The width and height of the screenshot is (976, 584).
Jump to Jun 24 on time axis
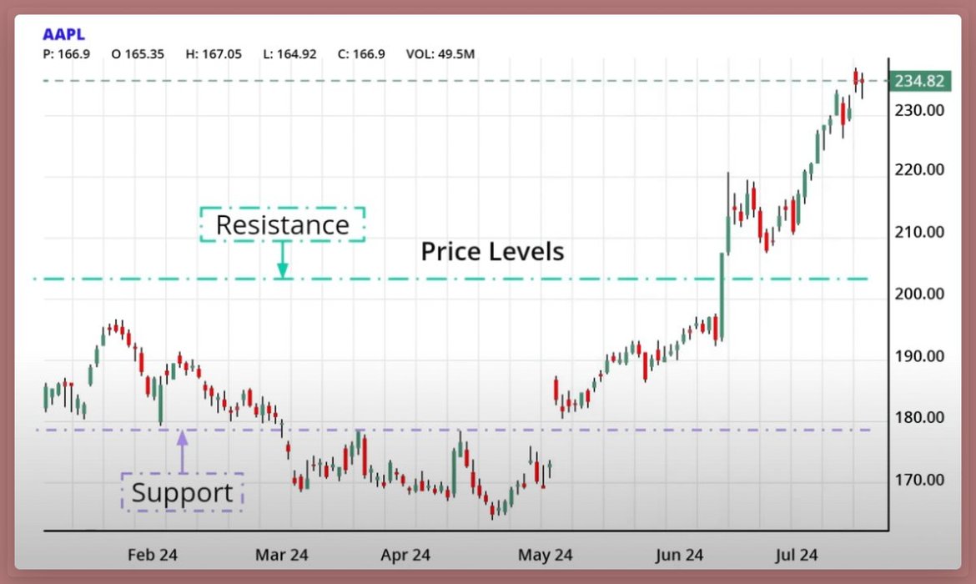click(678, 555)
